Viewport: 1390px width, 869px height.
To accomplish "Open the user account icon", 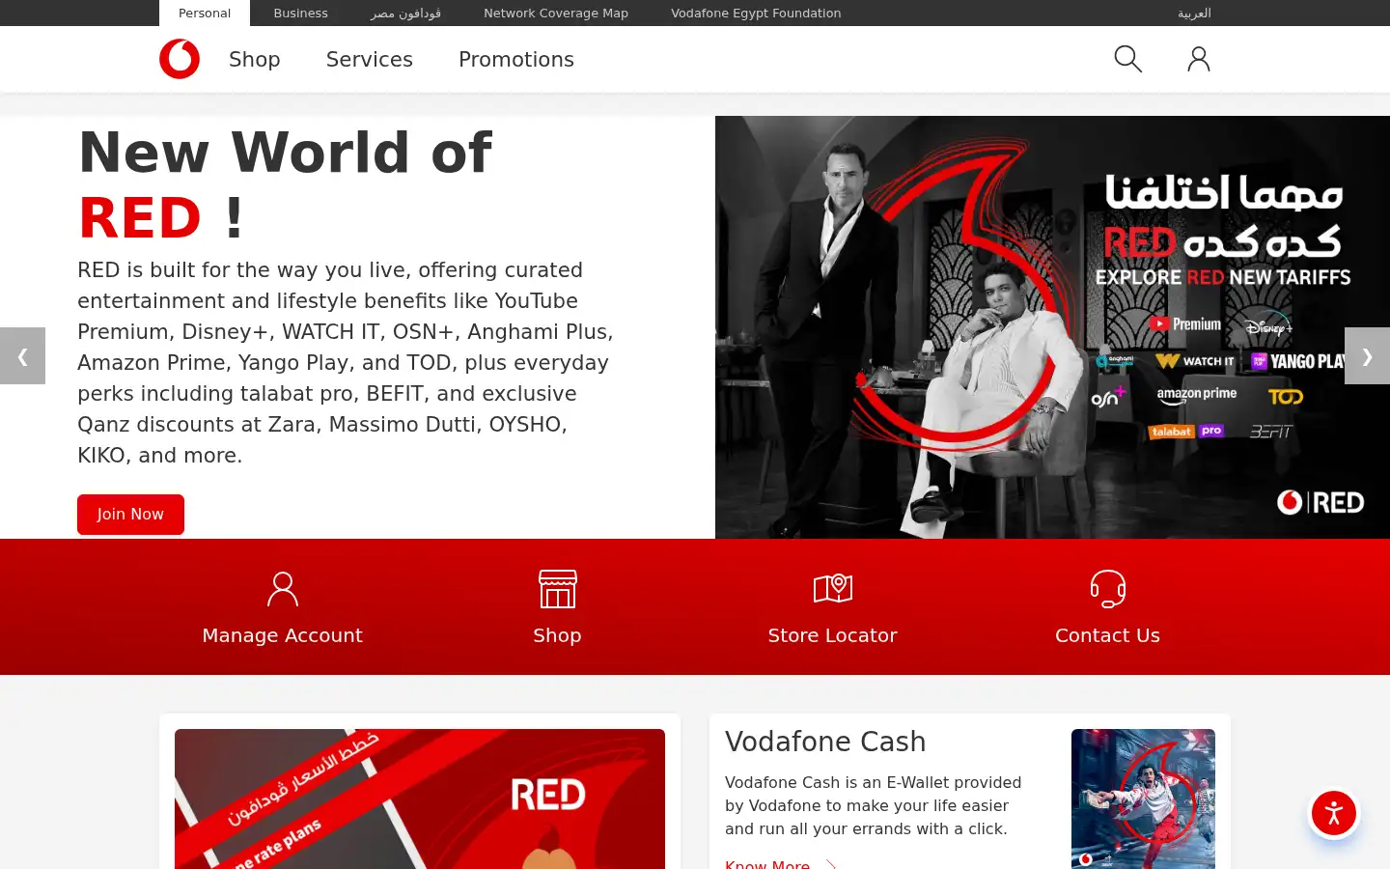I will 1199,59.
